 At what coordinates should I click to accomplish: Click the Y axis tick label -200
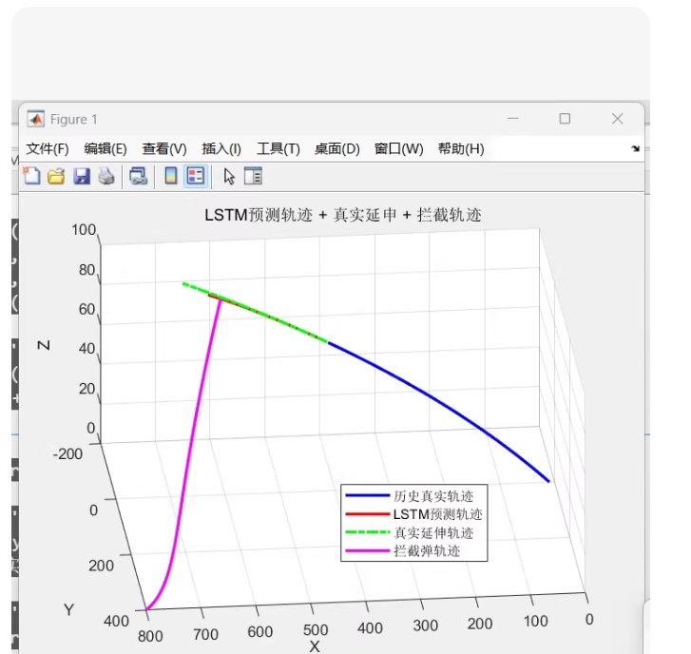click(x=67, y=453)
